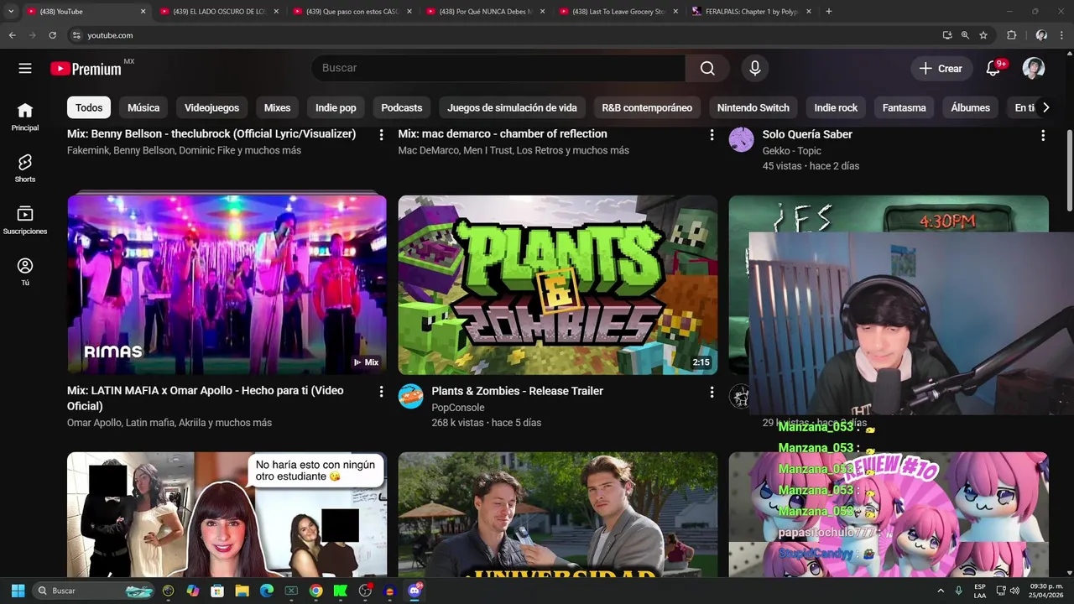Open options for mac demarco mix
Image resolution: width=1074 pixels, height=604 pixels.
pos(712,135)
